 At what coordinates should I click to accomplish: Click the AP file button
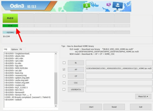(x=76, y=69)
